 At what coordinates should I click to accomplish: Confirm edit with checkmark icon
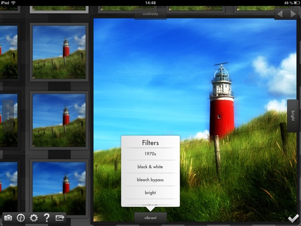(293, 219)
